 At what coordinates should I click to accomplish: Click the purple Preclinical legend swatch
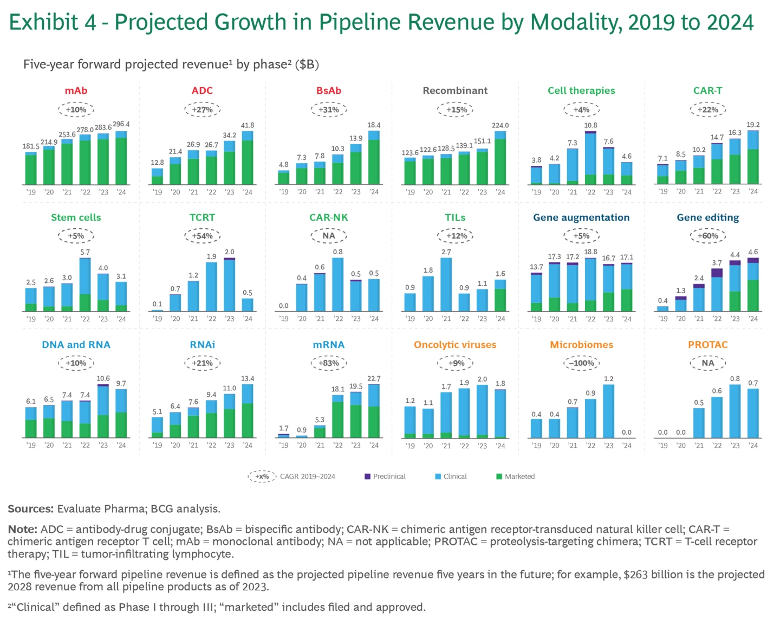coord(367,476)
